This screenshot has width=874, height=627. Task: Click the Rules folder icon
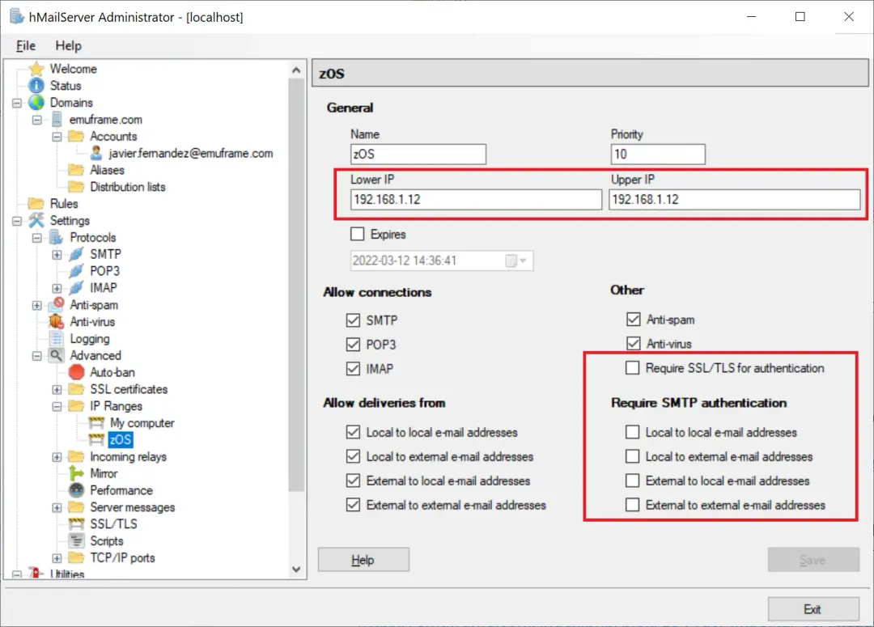click(36, 203)
